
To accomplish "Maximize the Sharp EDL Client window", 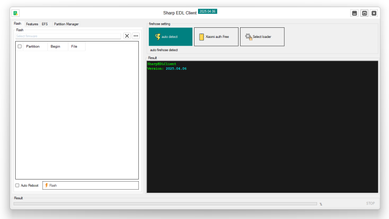I will pyautogui.click(x=364, y=13).
